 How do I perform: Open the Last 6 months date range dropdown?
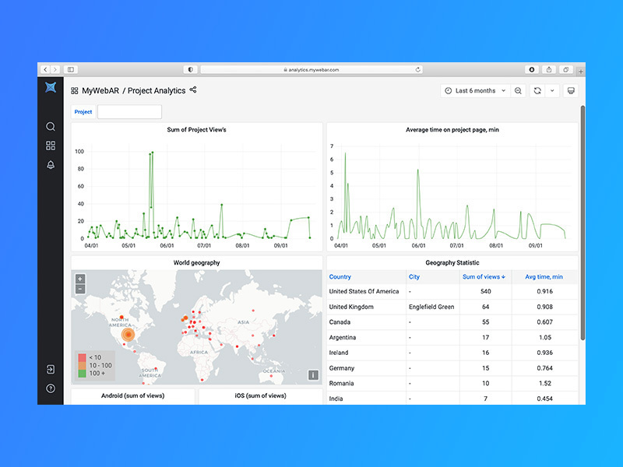475,90
